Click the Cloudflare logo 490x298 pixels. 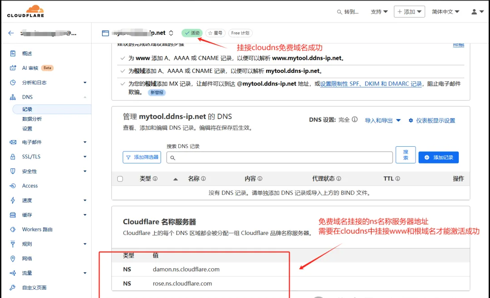click(26, 11)
